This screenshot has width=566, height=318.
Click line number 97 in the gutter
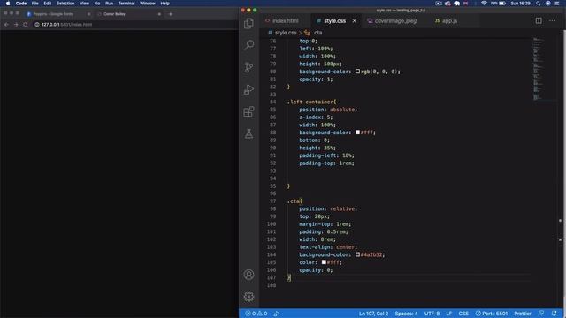pos(272,201)
